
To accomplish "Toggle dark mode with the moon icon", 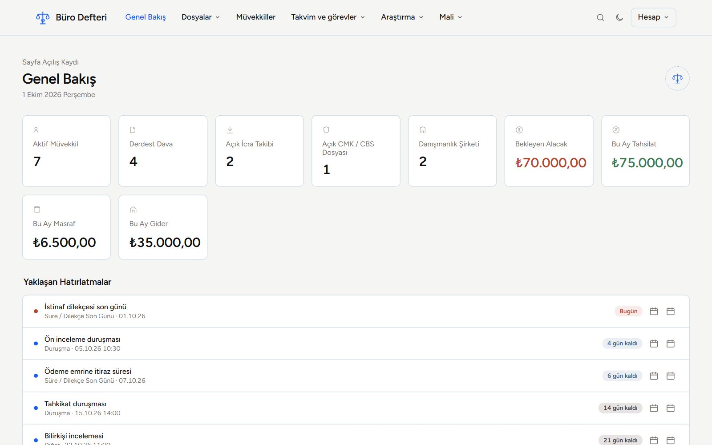I will 619,17.
